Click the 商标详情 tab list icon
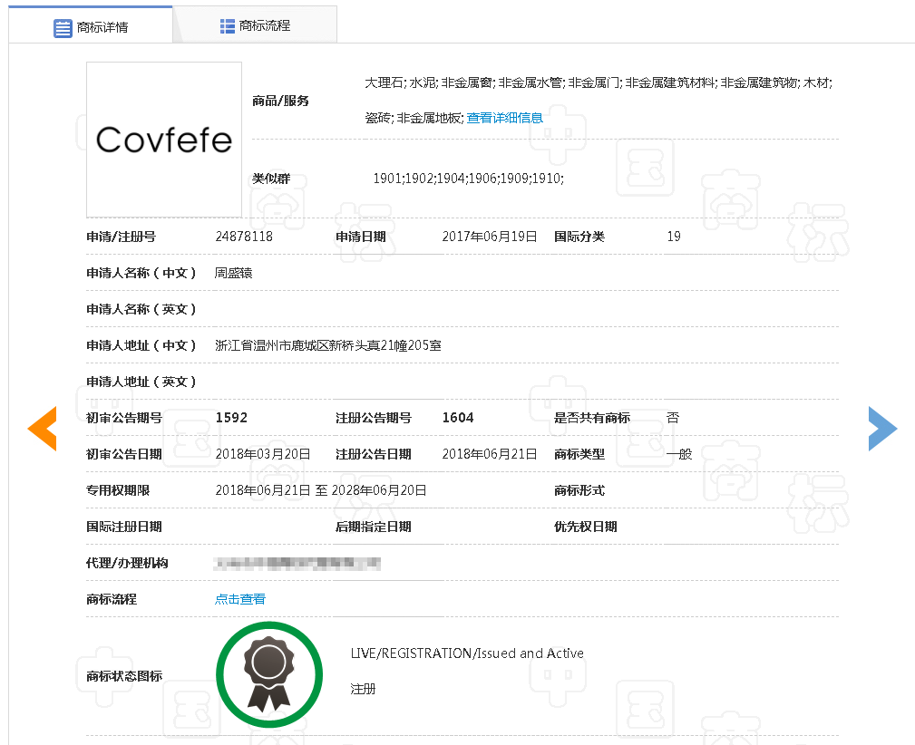Image resolution: width=915 pixels, height=745 pixels. [63, 28]
